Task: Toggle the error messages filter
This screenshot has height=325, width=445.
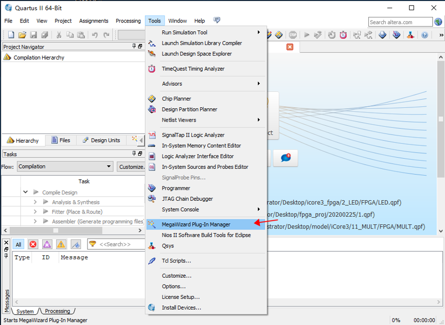Action: tap(33, 244)
